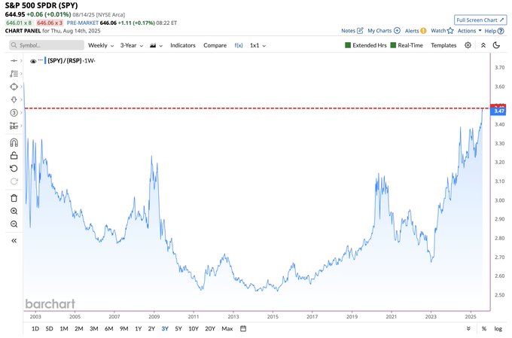Click the Symbol search field

click(x=47, y=45)
